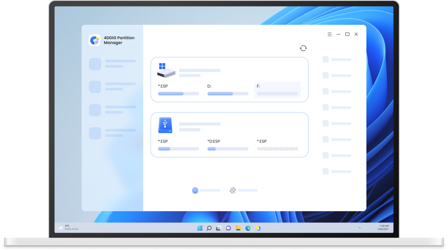Open the Partly sunny weather widget

pyautogui.click(x=68, y=228)
